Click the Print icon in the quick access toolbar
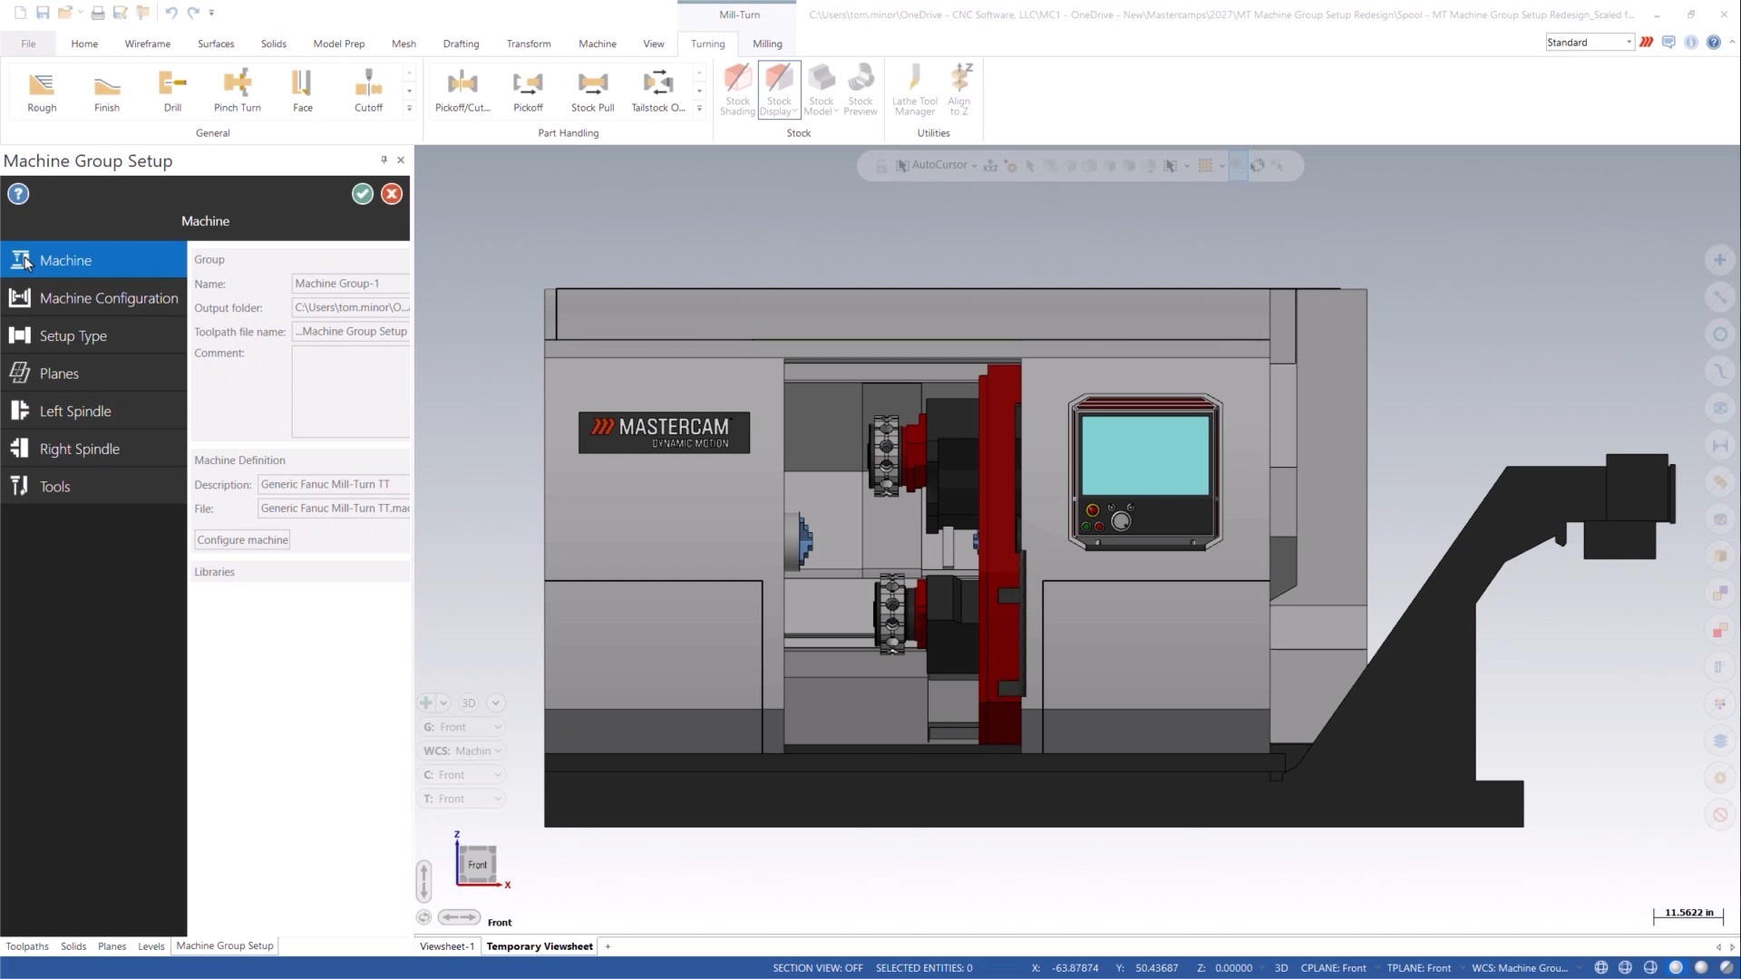Screen dimensions: 1741x979 pyautogui.click(x=97, y=14)
